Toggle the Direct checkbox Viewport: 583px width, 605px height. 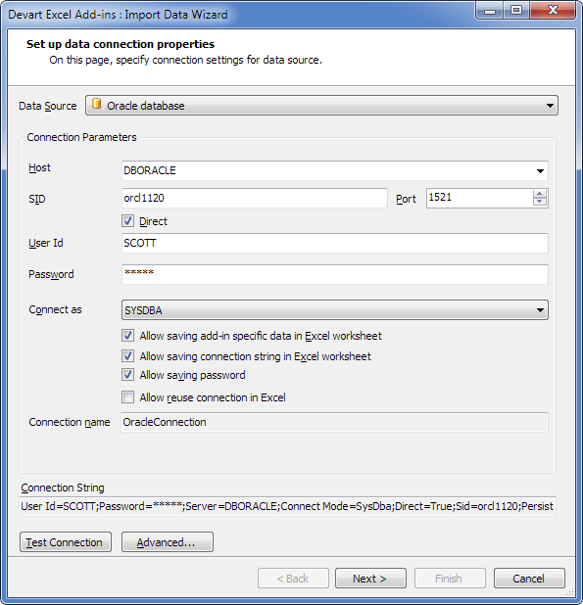coord(127,221)
